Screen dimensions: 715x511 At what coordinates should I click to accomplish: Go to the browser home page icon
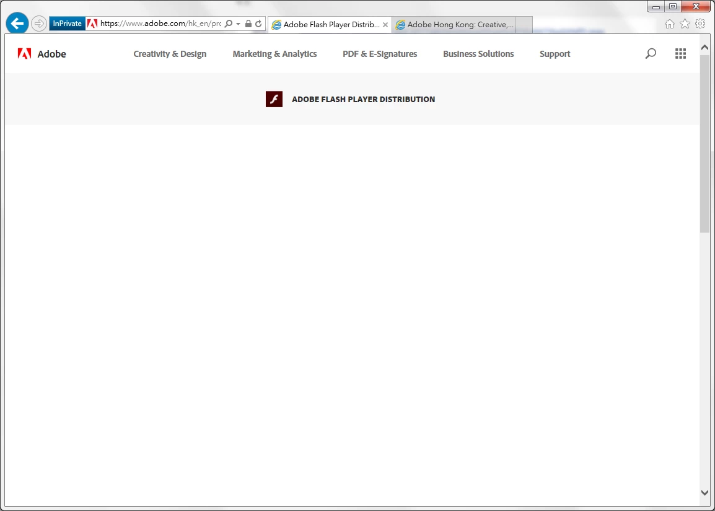(x=669, y=24)
